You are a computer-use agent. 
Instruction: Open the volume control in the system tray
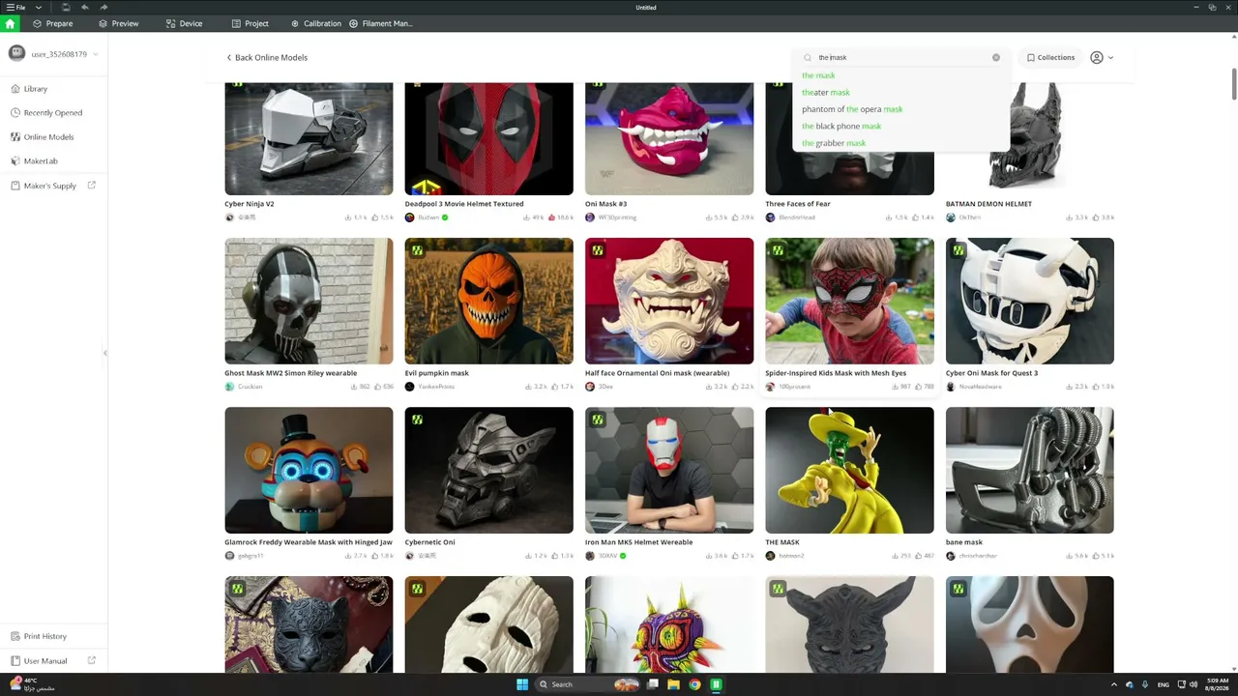coord(1194,684)
